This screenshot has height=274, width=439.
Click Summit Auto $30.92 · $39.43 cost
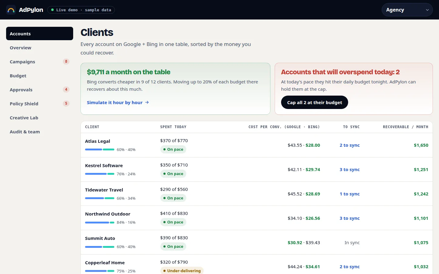(304, 243)
